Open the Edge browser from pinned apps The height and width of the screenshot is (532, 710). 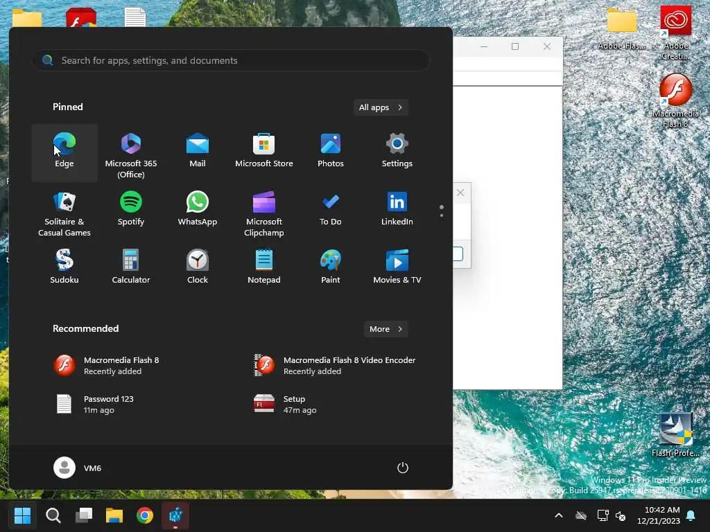(64, 152)
